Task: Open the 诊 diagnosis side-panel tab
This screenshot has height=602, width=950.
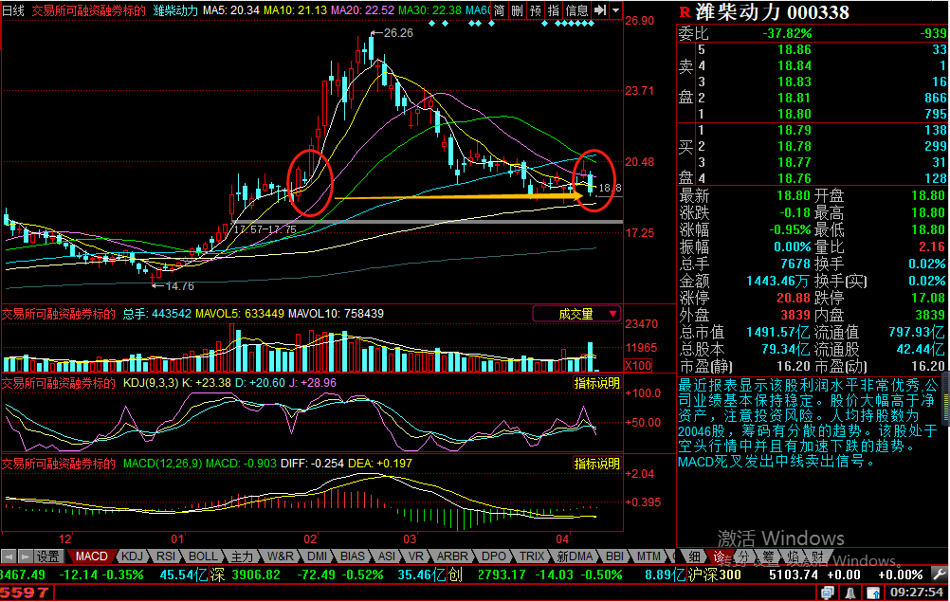Action: (720, 556)
